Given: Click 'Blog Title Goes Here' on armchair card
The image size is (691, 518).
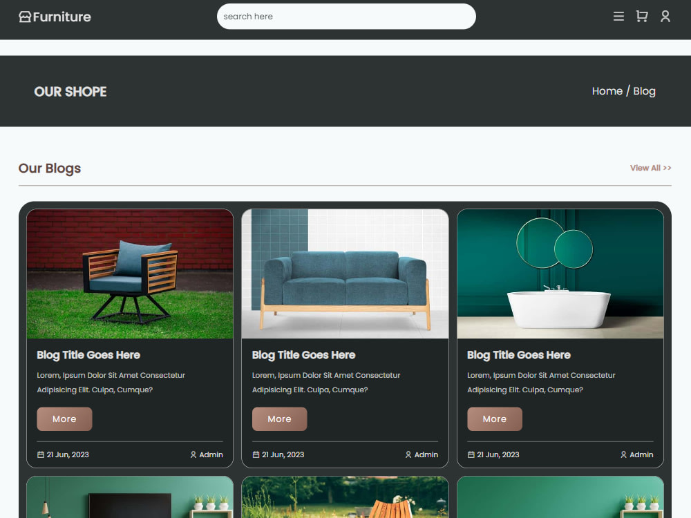Looking at the screenshot, I should (x=88, y=355).
